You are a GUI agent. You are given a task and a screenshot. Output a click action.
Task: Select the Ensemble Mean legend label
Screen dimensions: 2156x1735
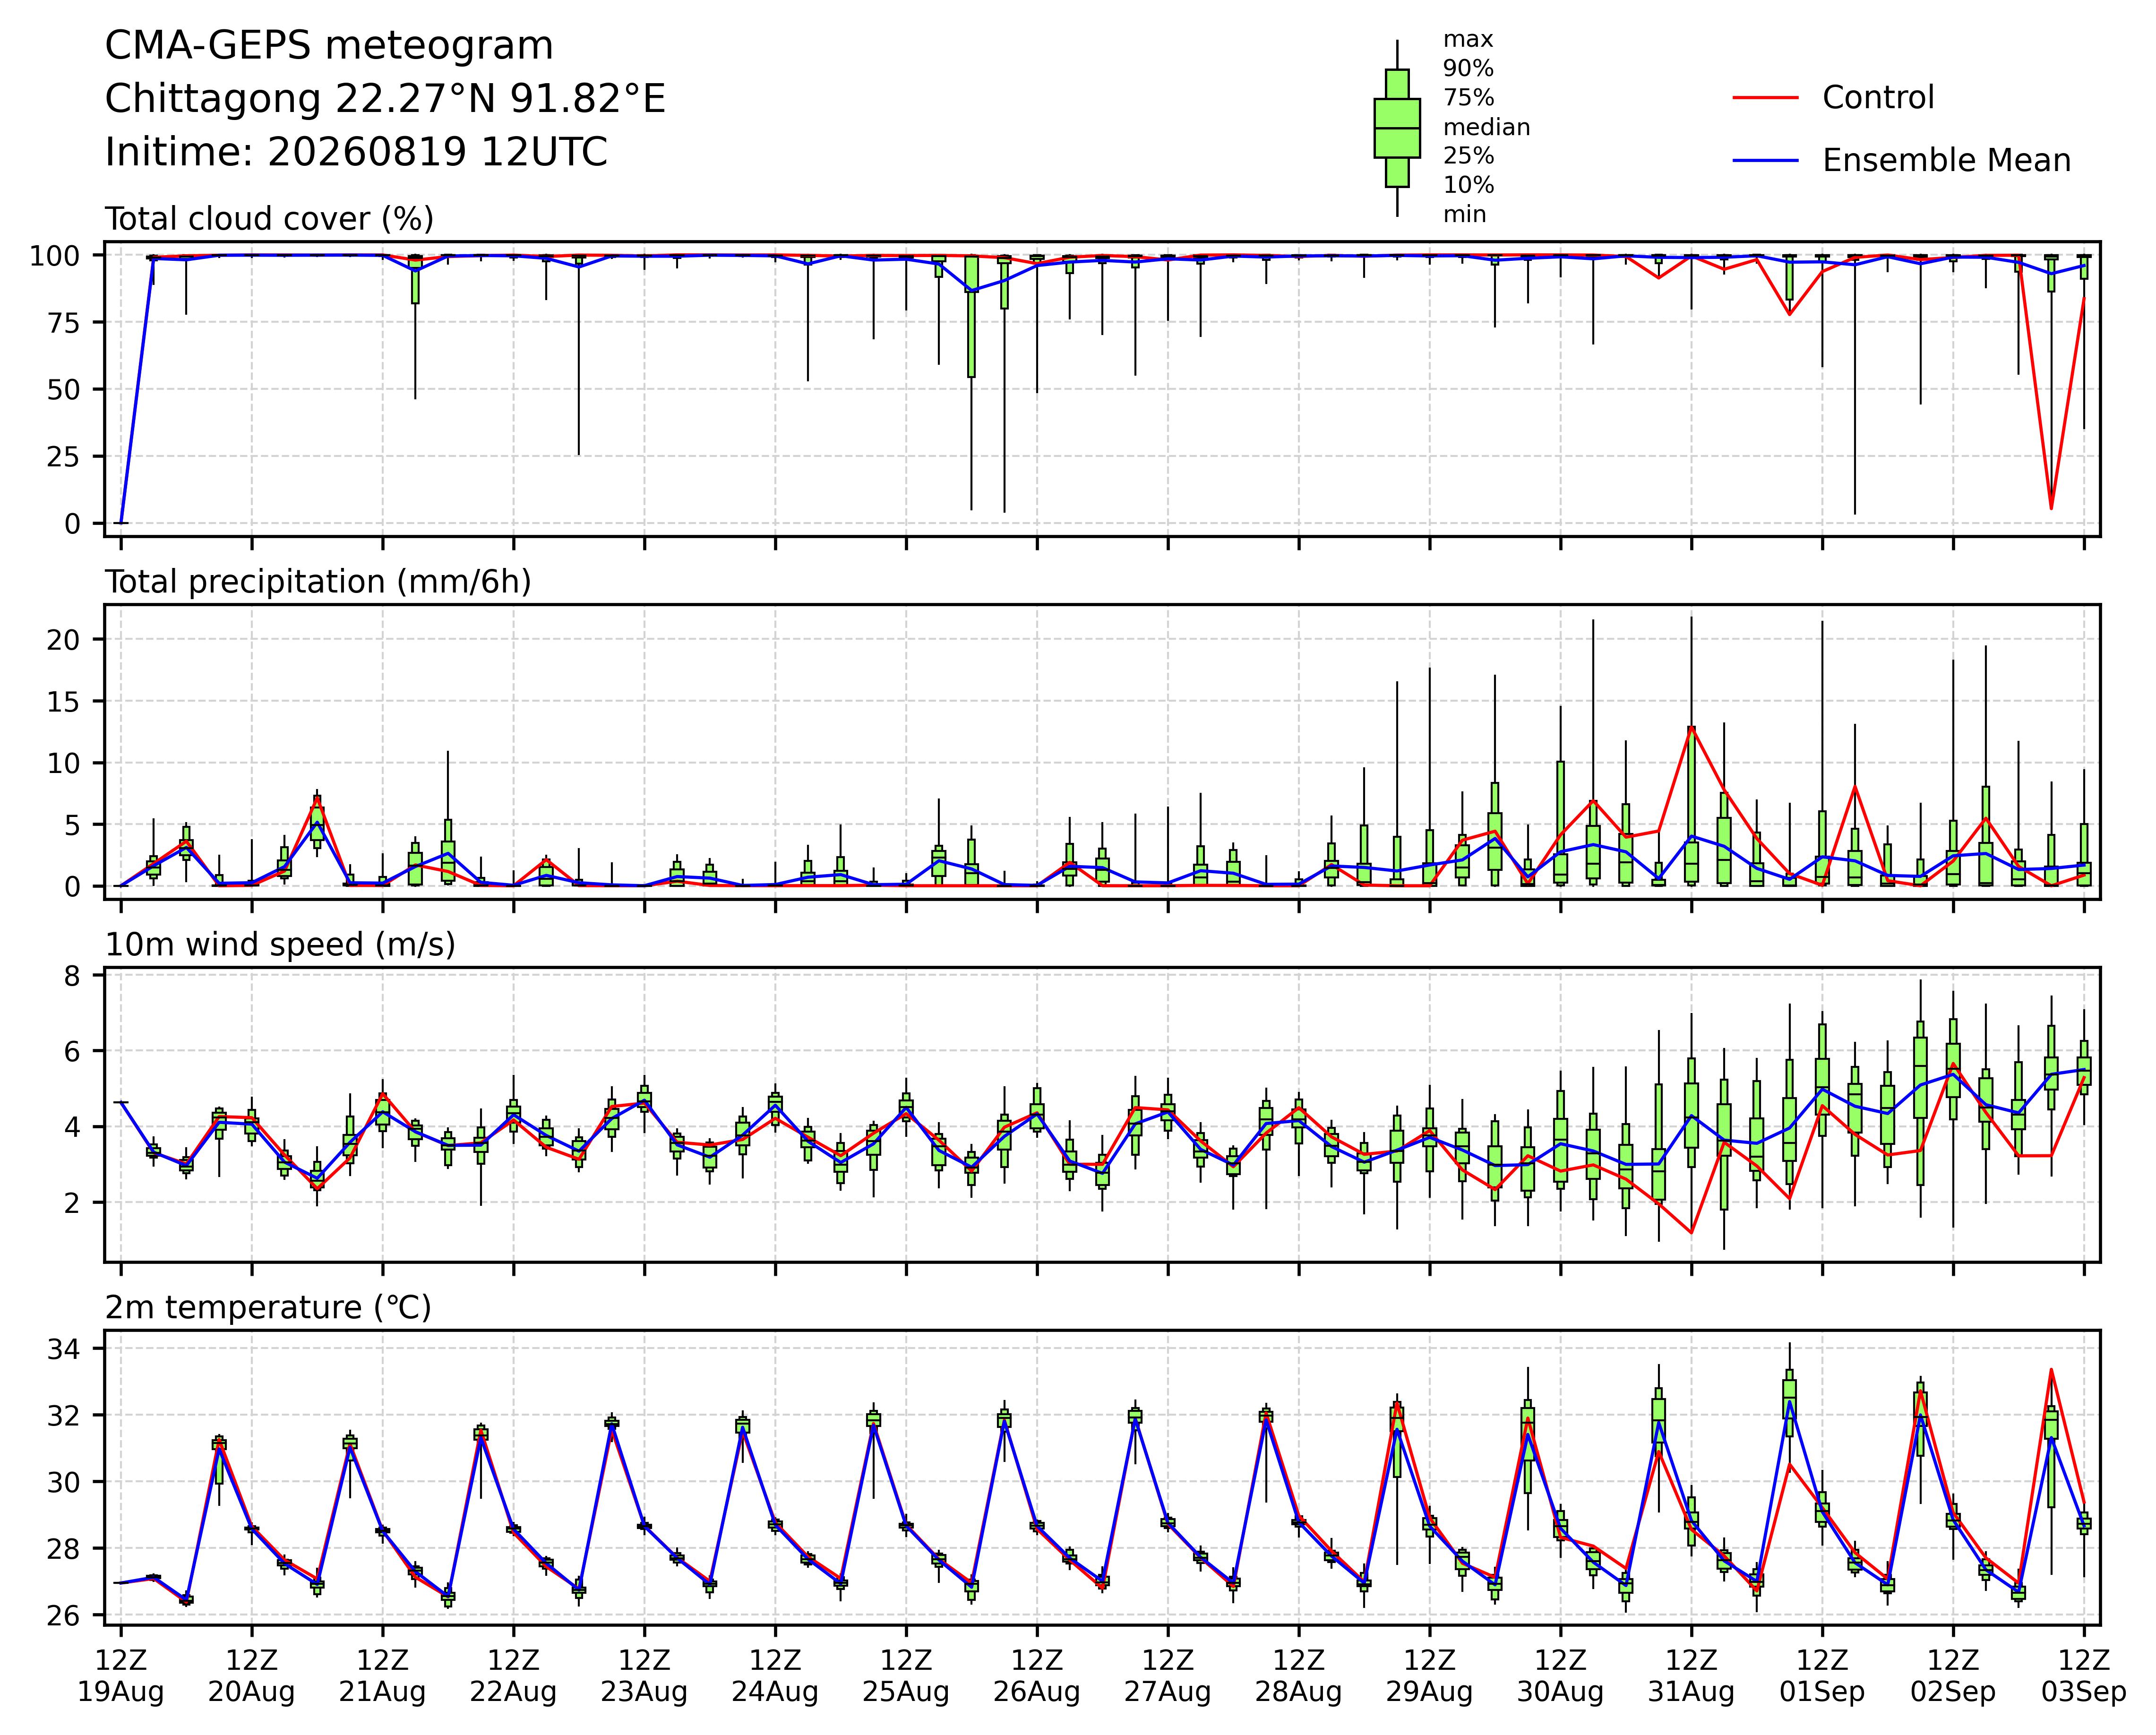coord(1946,161)
